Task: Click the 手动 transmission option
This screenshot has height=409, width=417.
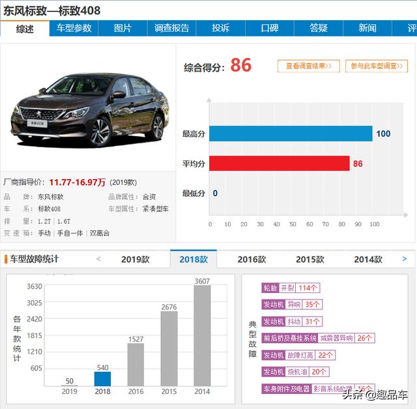Action: (x=44, y=233)
